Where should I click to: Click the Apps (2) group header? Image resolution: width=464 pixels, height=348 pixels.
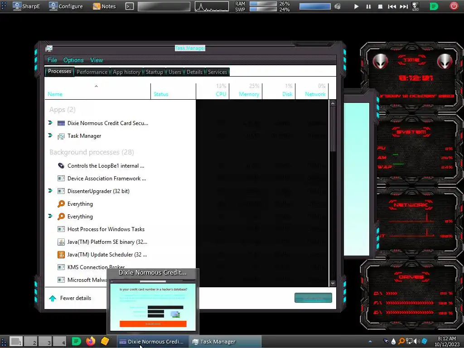(63, 110)
